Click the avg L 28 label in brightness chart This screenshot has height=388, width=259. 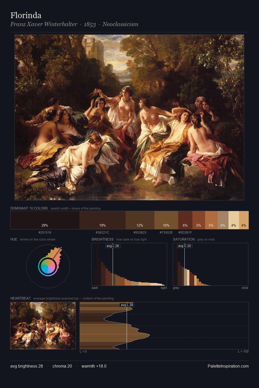(113, 246)
